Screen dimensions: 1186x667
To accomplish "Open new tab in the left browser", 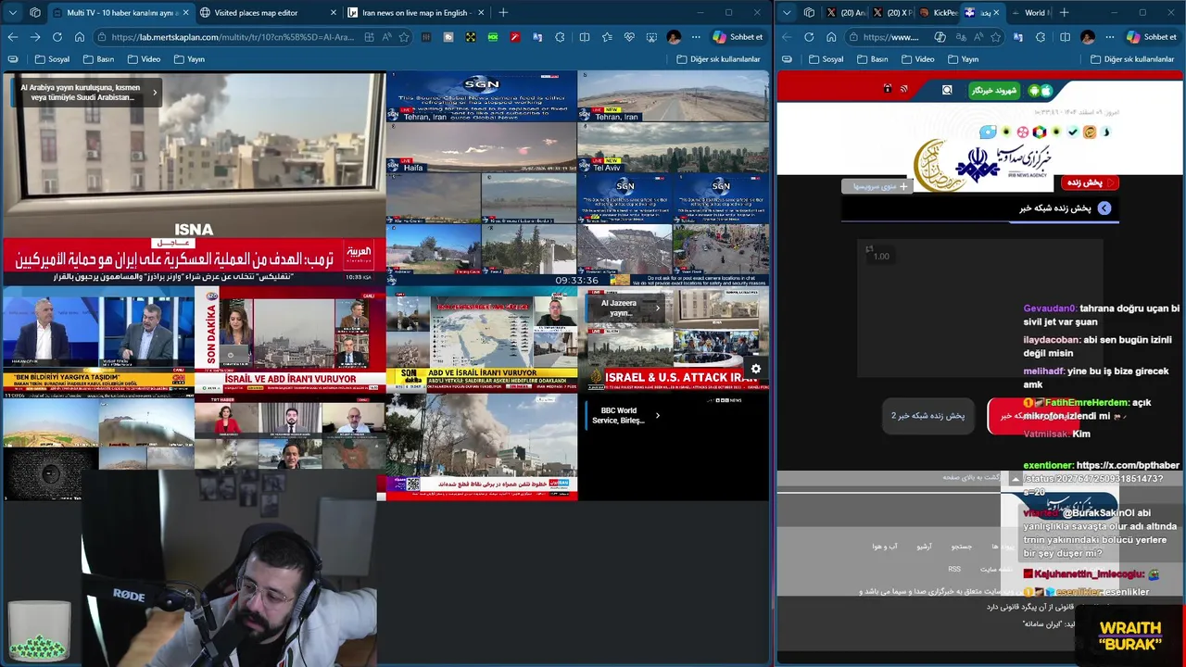I will pos(503,12).
